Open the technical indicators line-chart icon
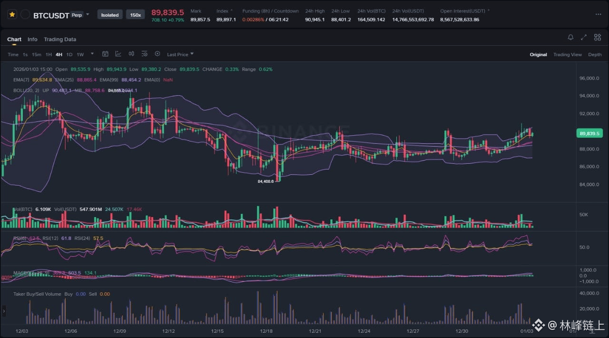 pos(118,54)
